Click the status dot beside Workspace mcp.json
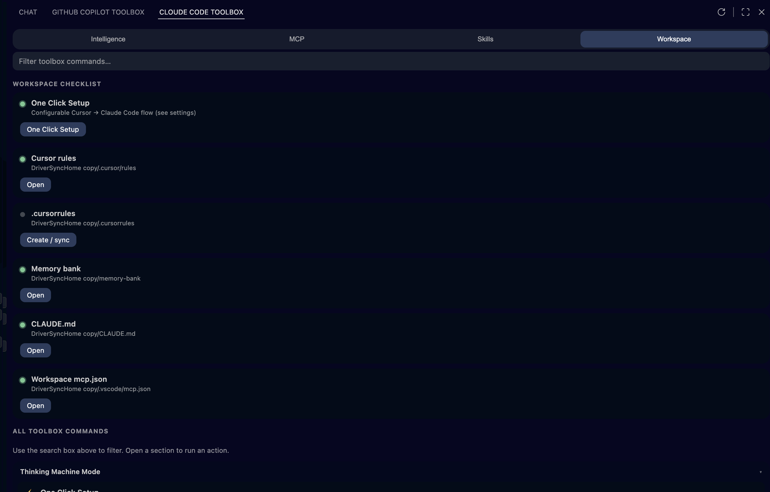The height and width of the screenshot is (492, 770). point(22,380)
